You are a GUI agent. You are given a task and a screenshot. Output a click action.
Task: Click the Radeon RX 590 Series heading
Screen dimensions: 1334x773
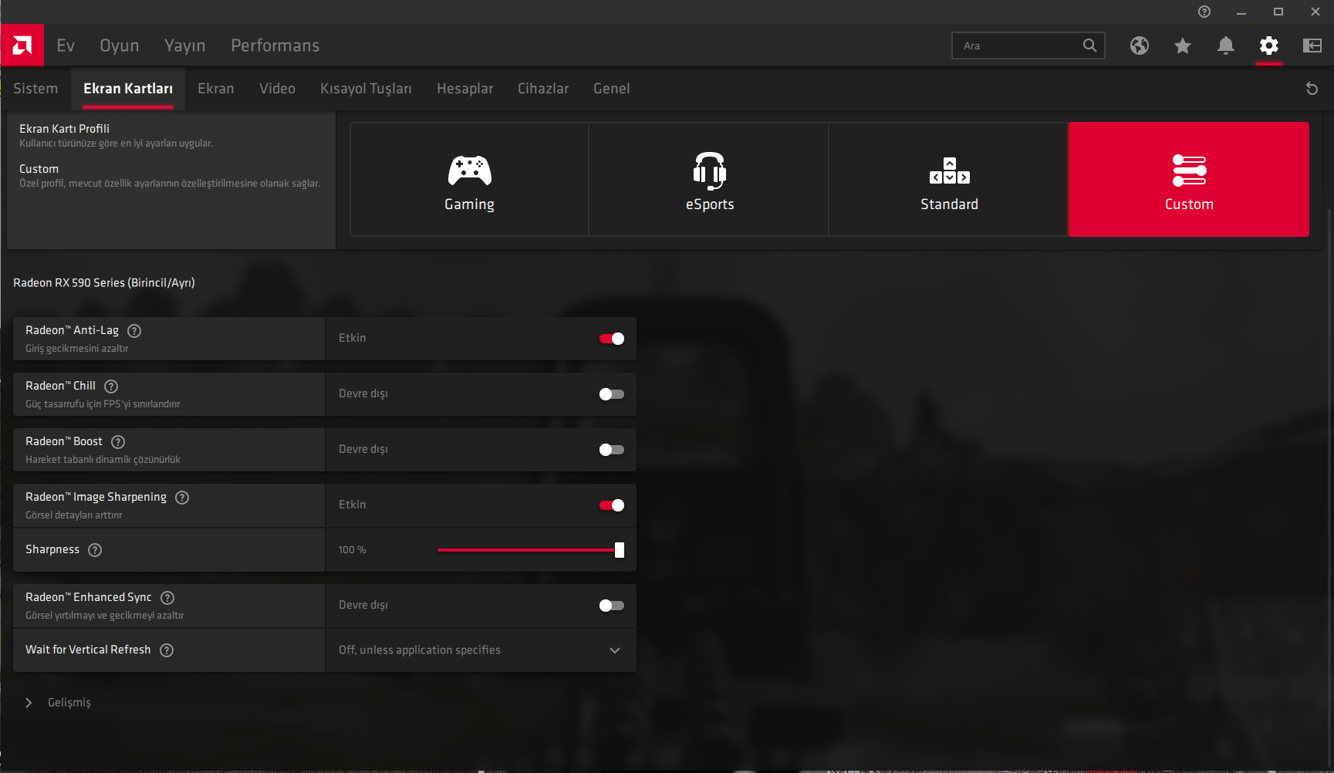(104, 283)
